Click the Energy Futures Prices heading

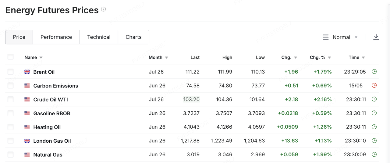[x=52, y=10]
